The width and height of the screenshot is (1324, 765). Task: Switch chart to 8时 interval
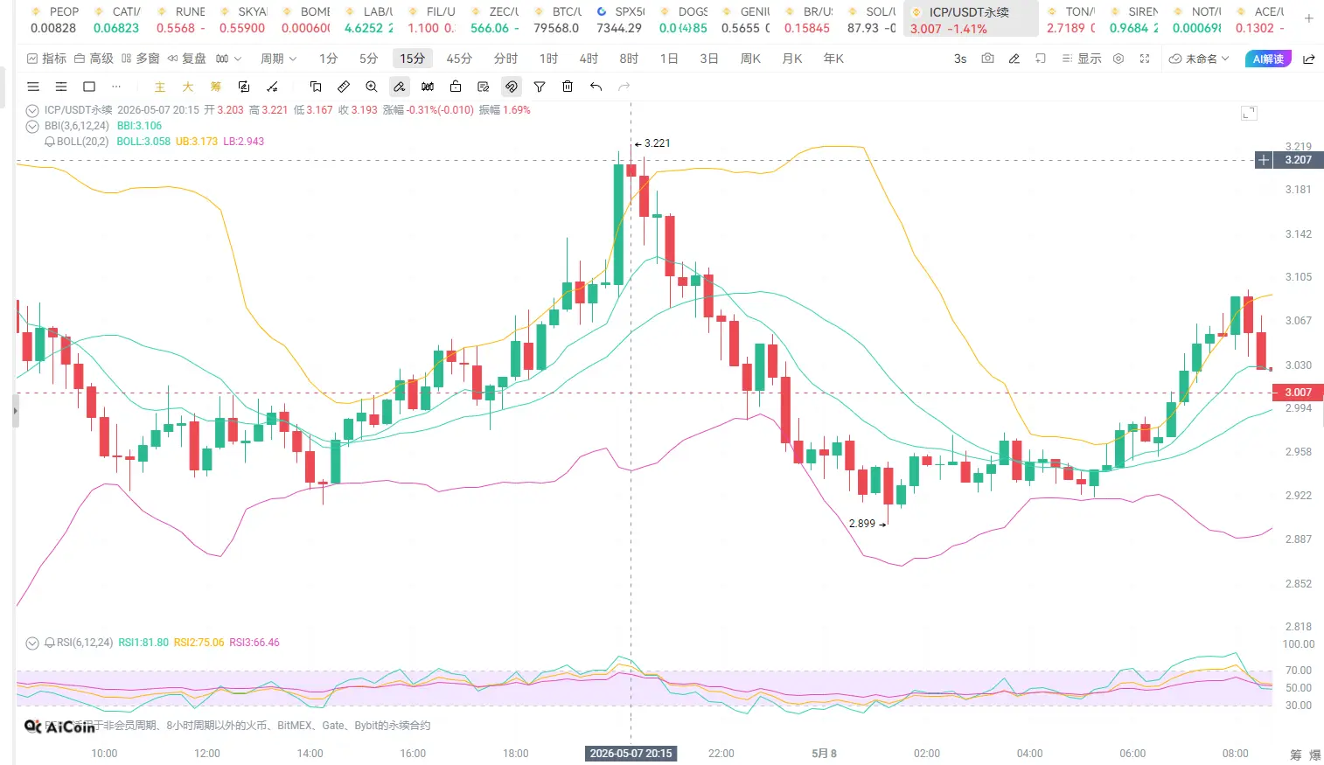click(629, 59)
